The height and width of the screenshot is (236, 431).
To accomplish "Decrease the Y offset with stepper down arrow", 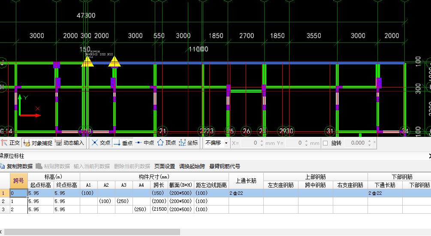I will point(306,145).
